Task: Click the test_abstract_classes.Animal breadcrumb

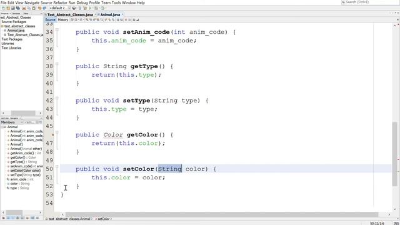Action: [x=69, y=219]
